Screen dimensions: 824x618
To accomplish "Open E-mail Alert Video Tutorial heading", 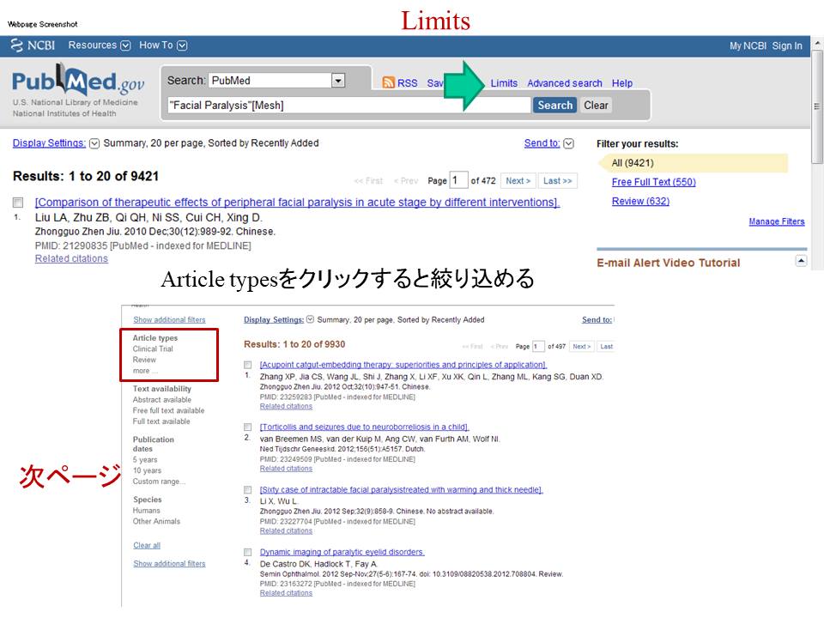I will click(x=668, y=263).
